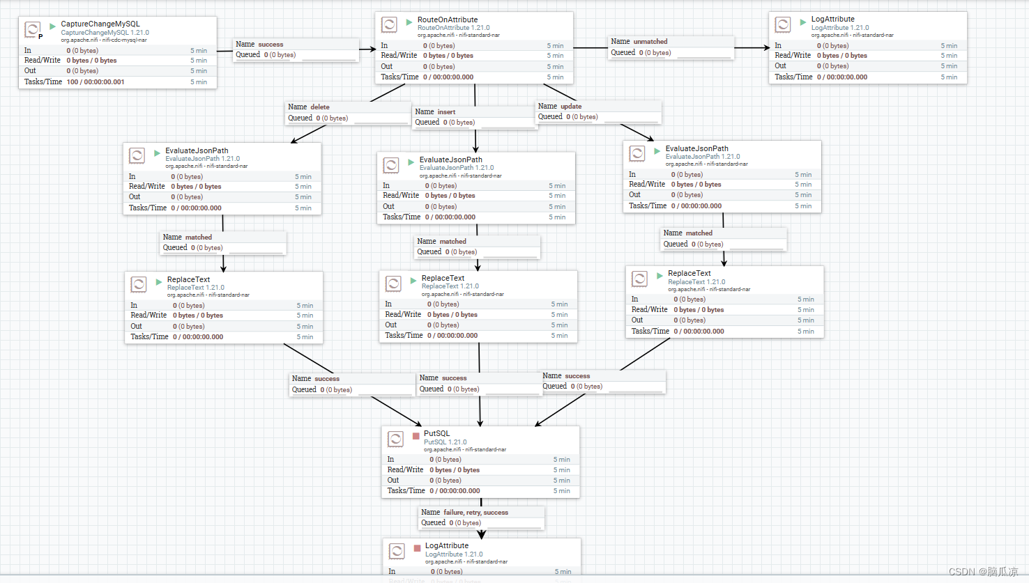Click 'Queued 0 (0 bytes)' on the update connection

coord(567,116)
